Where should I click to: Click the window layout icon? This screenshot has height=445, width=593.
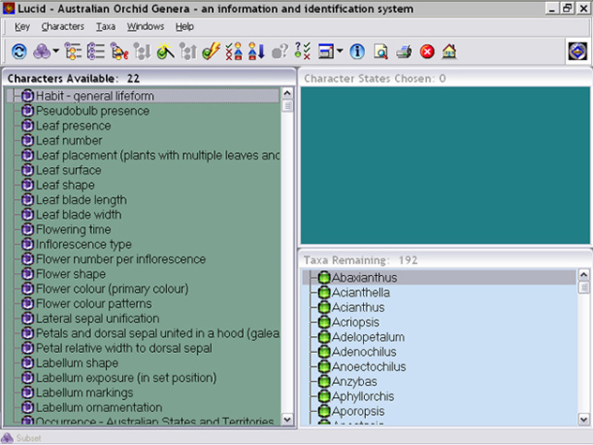[x=326, y=52]
